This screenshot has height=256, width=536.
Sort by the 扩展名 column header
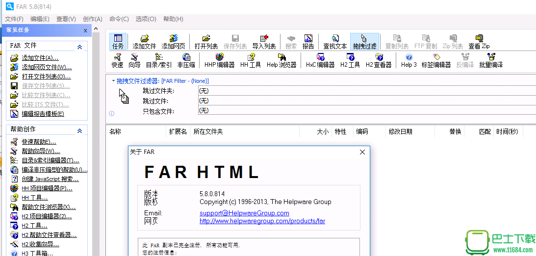[179, 131]
